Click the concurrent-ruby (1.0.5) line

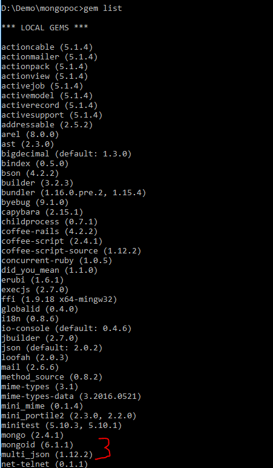57,261
